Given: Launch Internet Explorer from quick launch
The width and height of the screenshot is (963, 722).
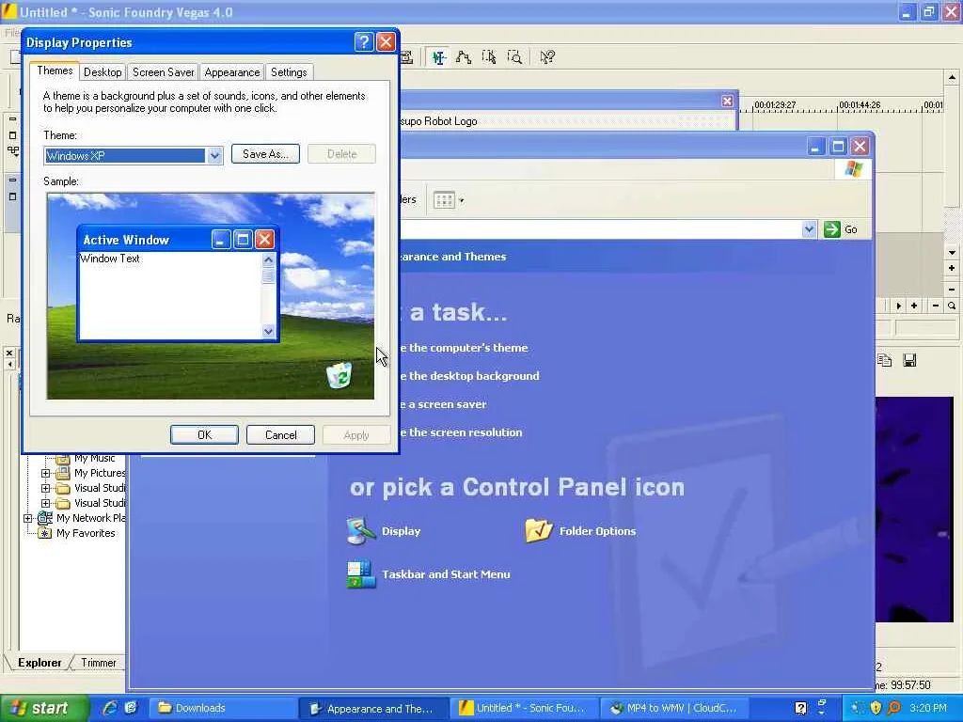Looking at the screenshot, I should point(111,708).
